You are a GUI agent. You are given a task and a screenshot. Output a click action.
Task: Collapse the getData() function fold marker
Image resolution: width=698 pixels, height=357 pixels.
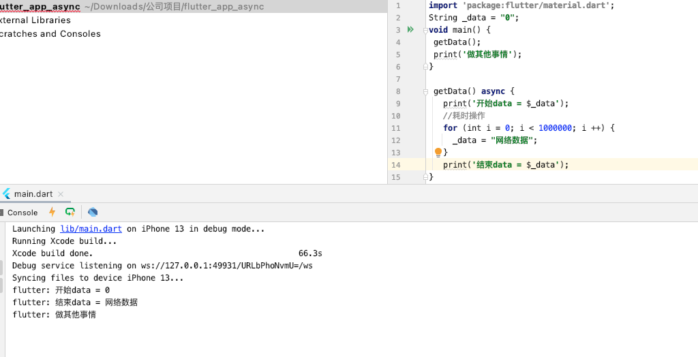point(425,91)
